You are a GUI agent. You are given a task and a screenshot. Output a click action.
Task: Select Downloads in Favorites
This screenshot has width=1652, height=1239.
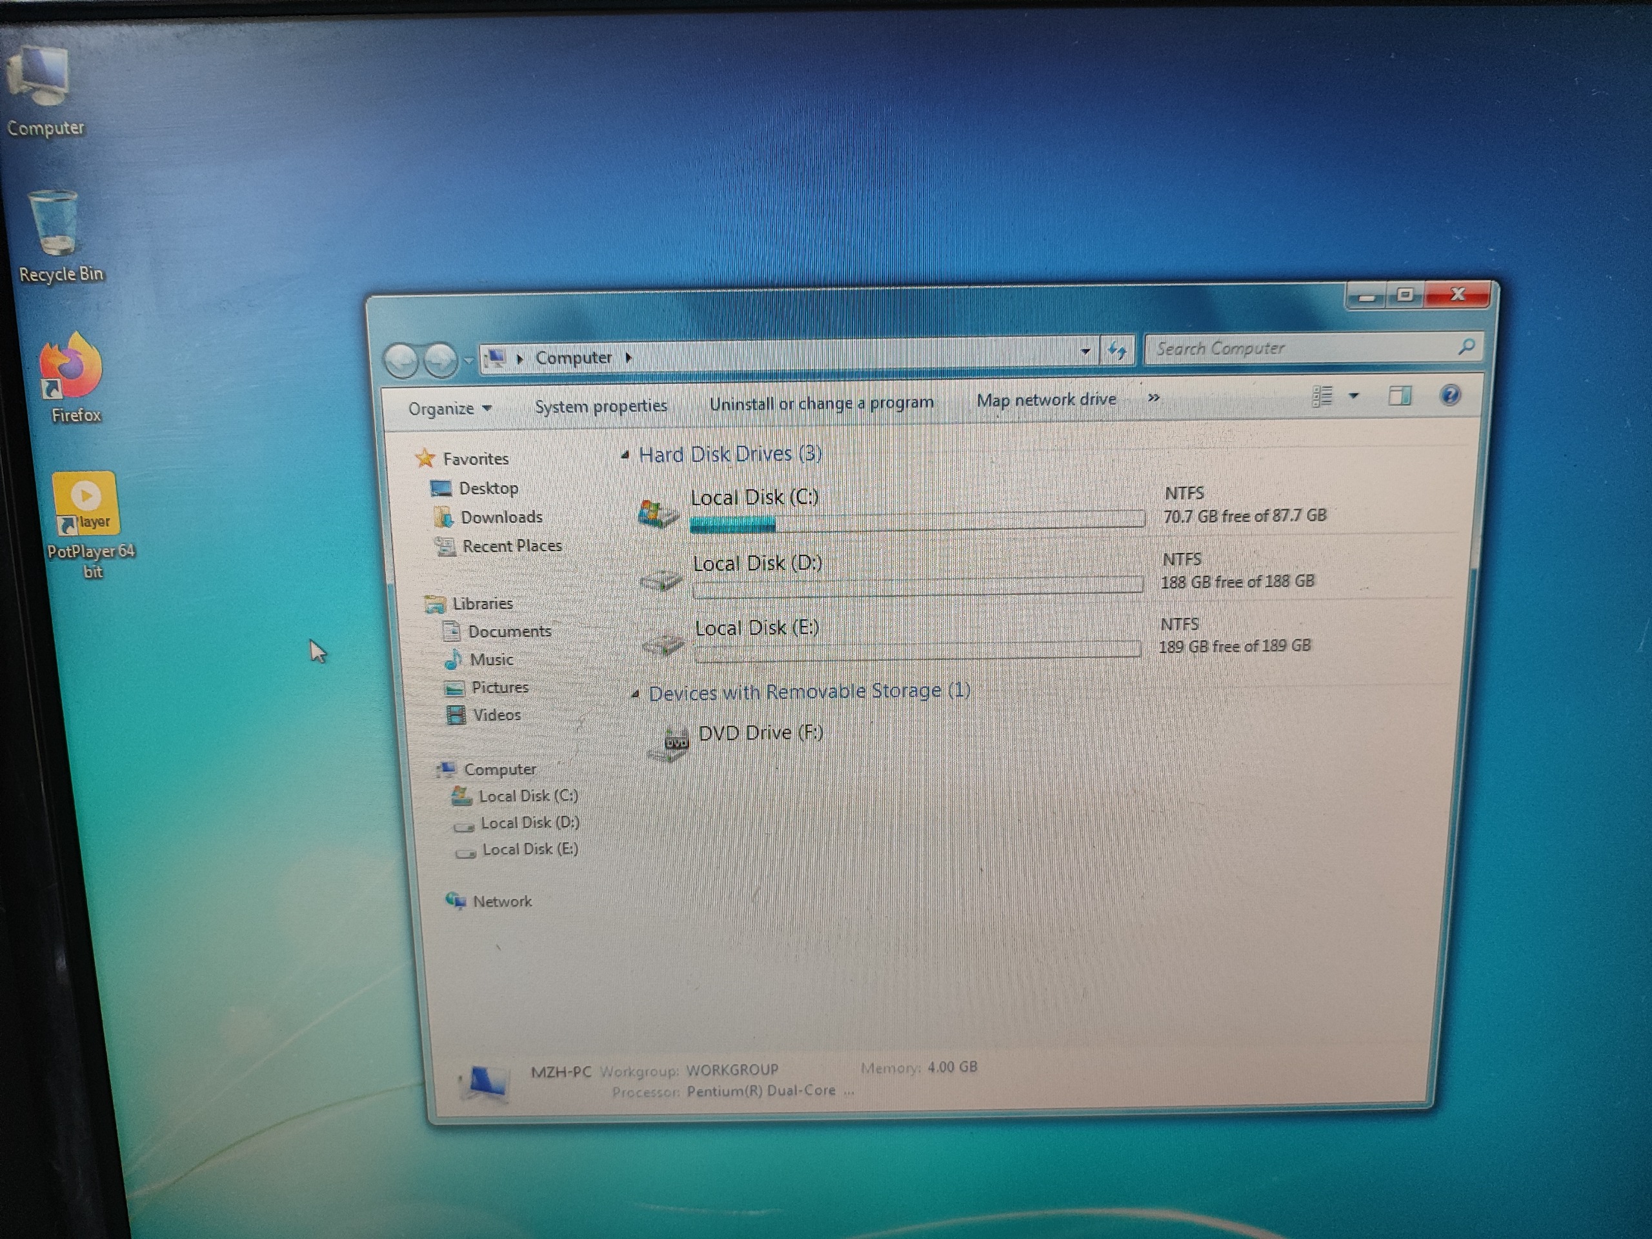tap(500, 517)
